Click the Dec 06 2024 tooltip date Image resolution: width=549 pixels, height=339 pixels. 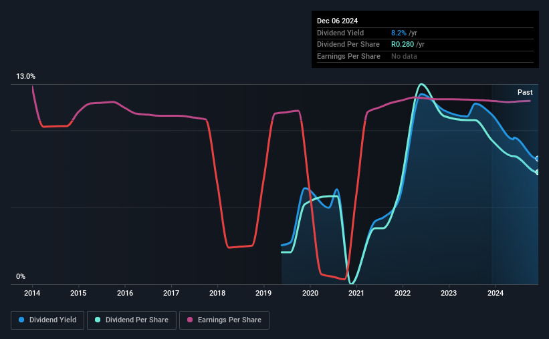coord(337,21)
